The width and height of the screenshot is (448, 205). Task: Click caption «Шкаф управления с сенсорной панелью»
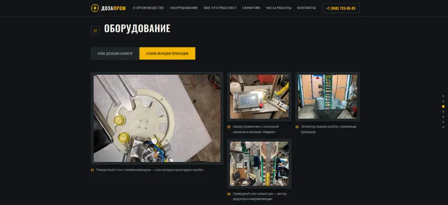click(x=256, y=129)
